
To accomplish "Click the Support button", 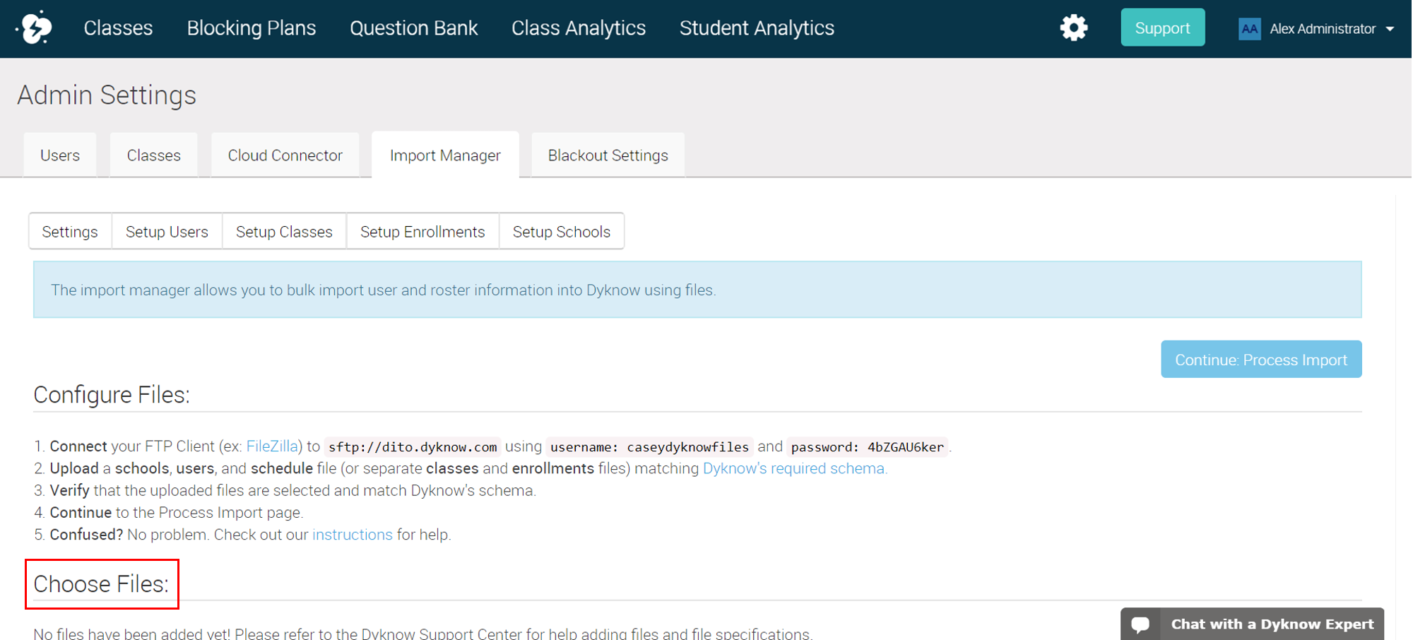I will click(x=1163, y=28).
